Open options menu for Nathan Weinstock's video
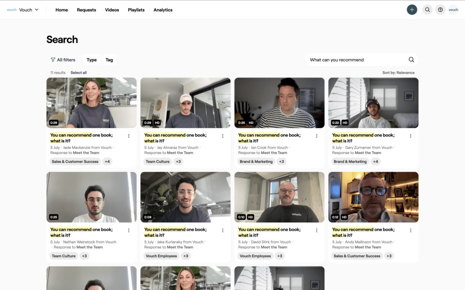465x290 pixels. pyautogui.click(x=129, y=230)
